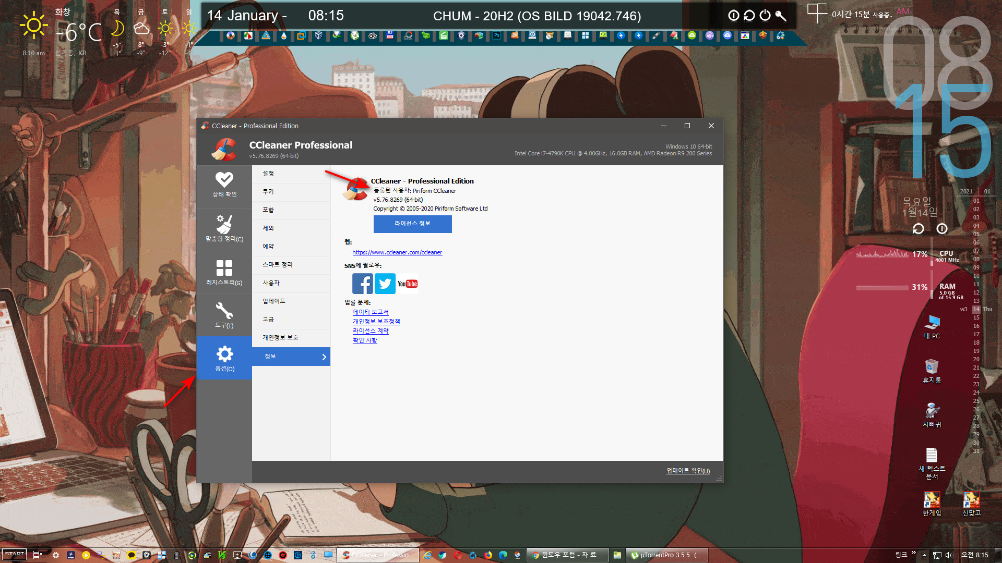
Task: Select the 개인정보 보호 privacy menu item
Action: coord(291,338)
